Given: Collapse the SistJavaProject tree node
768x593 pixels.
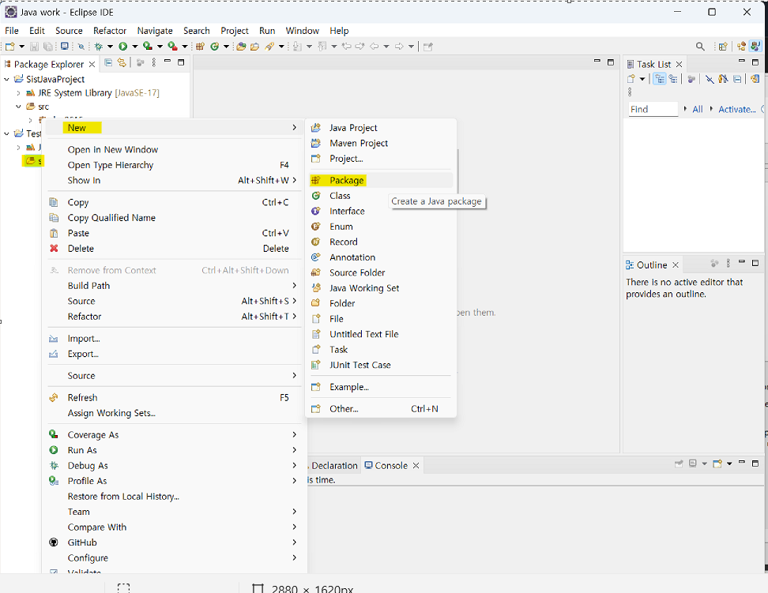Looking at the screenshot, I should click(x=7, y=79).
